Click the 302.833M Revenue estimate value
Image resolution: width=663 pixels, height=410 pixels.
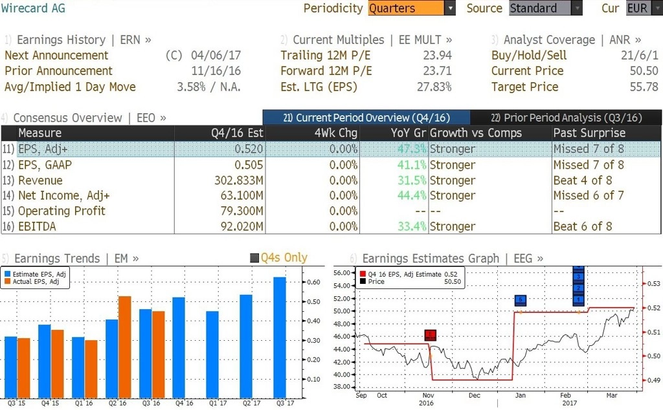click(x=239, y=180)
